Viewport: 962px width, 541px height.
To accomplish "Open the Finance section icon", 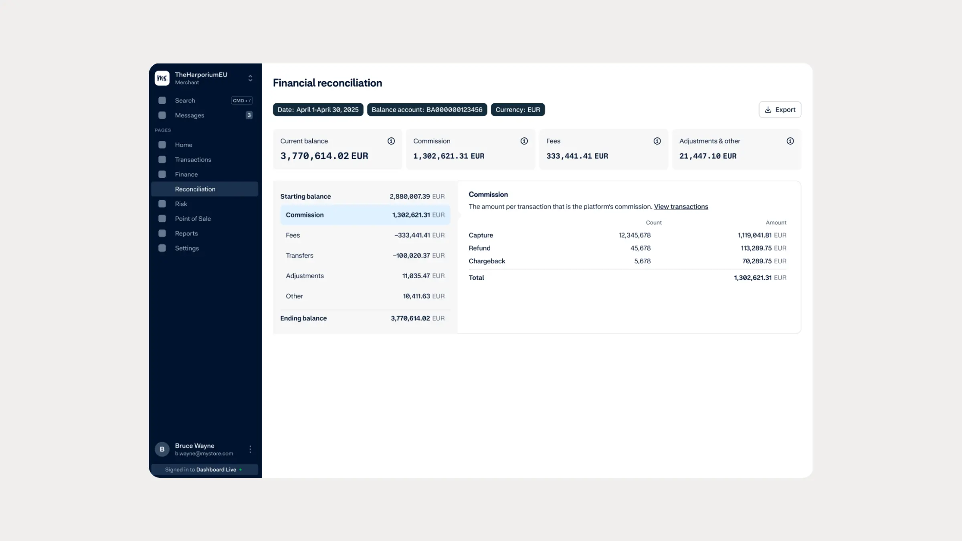I will click(162, 174).
